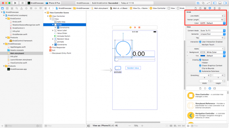The height and width of the screenshot is (128, 229).
Task: Select Safe Area in outline
Action: pyautogui.click(x=61, y=22)
